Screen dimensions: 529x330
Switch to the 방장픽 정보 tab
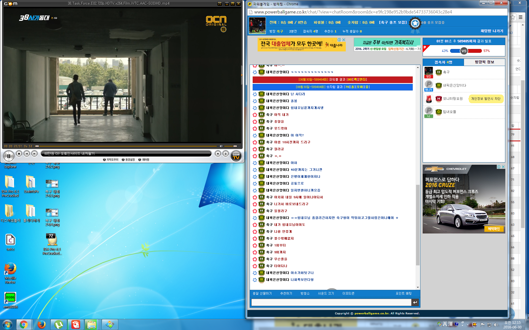[x=484, y=62]
